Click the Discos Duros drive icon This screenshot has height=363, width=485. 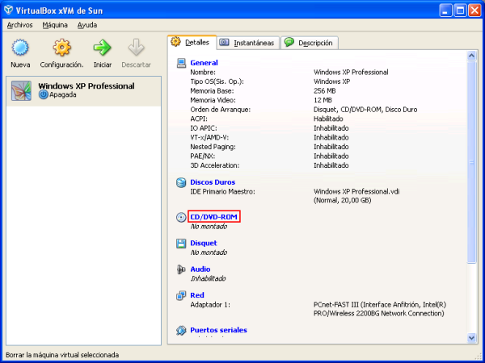(181, 182)
